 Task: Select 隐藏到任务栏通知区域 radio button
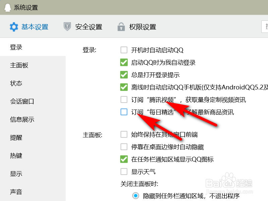(x=136, y=196)
